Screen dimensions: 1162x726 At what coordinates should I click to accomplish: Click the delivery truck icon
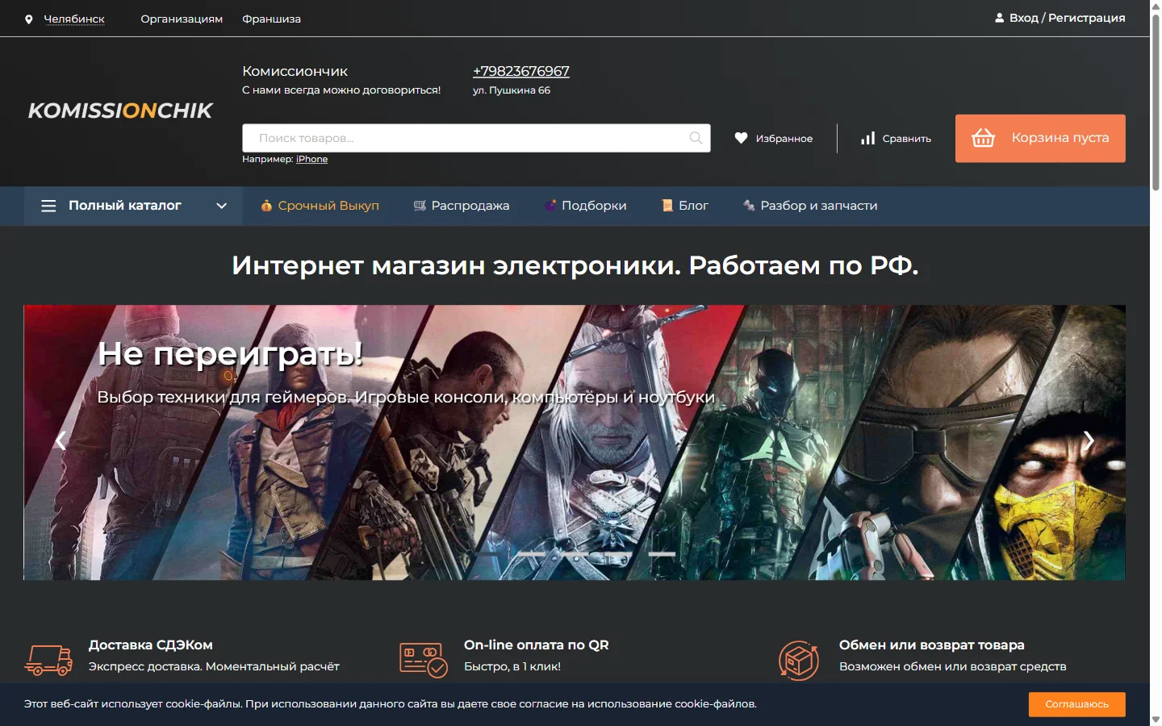(48, 659)
